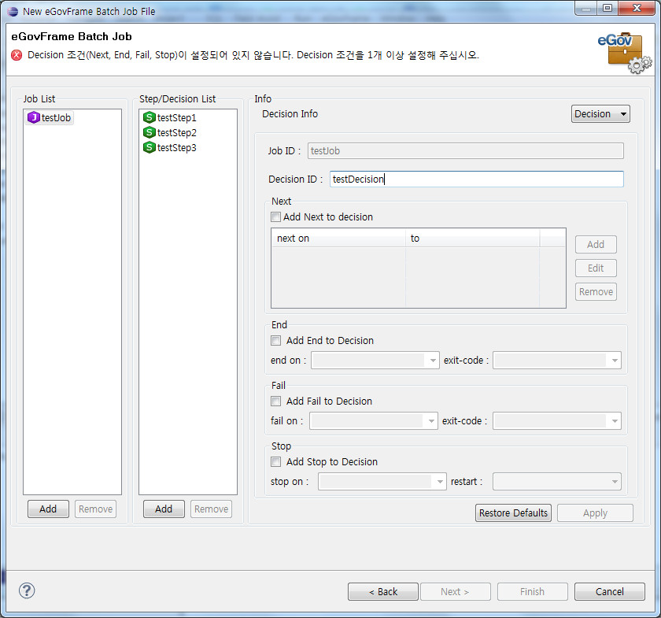The image size is (661, 618).
Task: Click the red error icon in header
Action: 17,55
